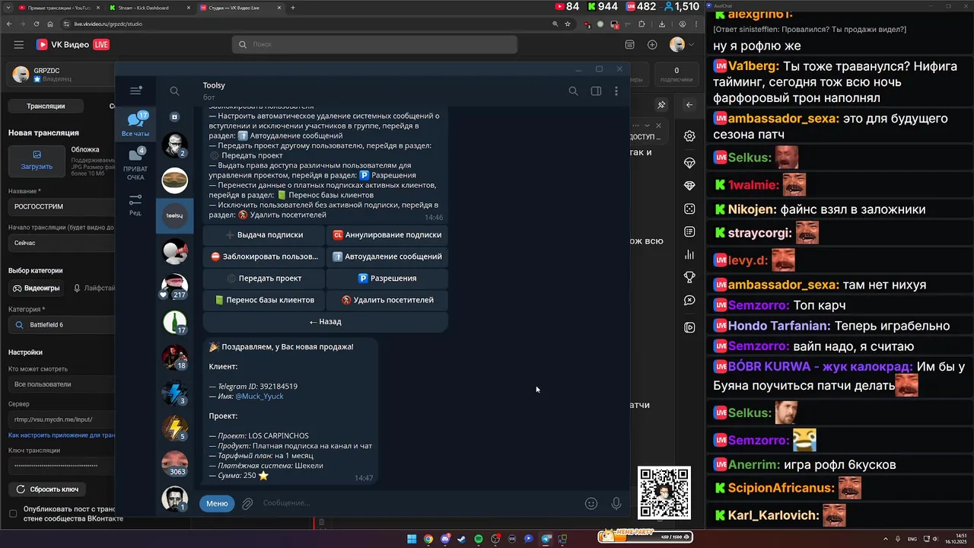Click '← Назад' bot button

coord(326,321)
